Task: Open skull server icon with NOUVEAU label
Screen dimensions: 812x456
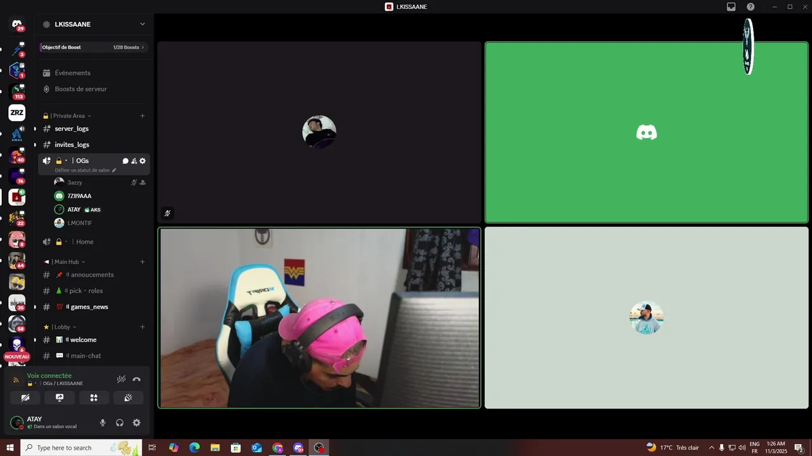Action: [x=17, y=345]
